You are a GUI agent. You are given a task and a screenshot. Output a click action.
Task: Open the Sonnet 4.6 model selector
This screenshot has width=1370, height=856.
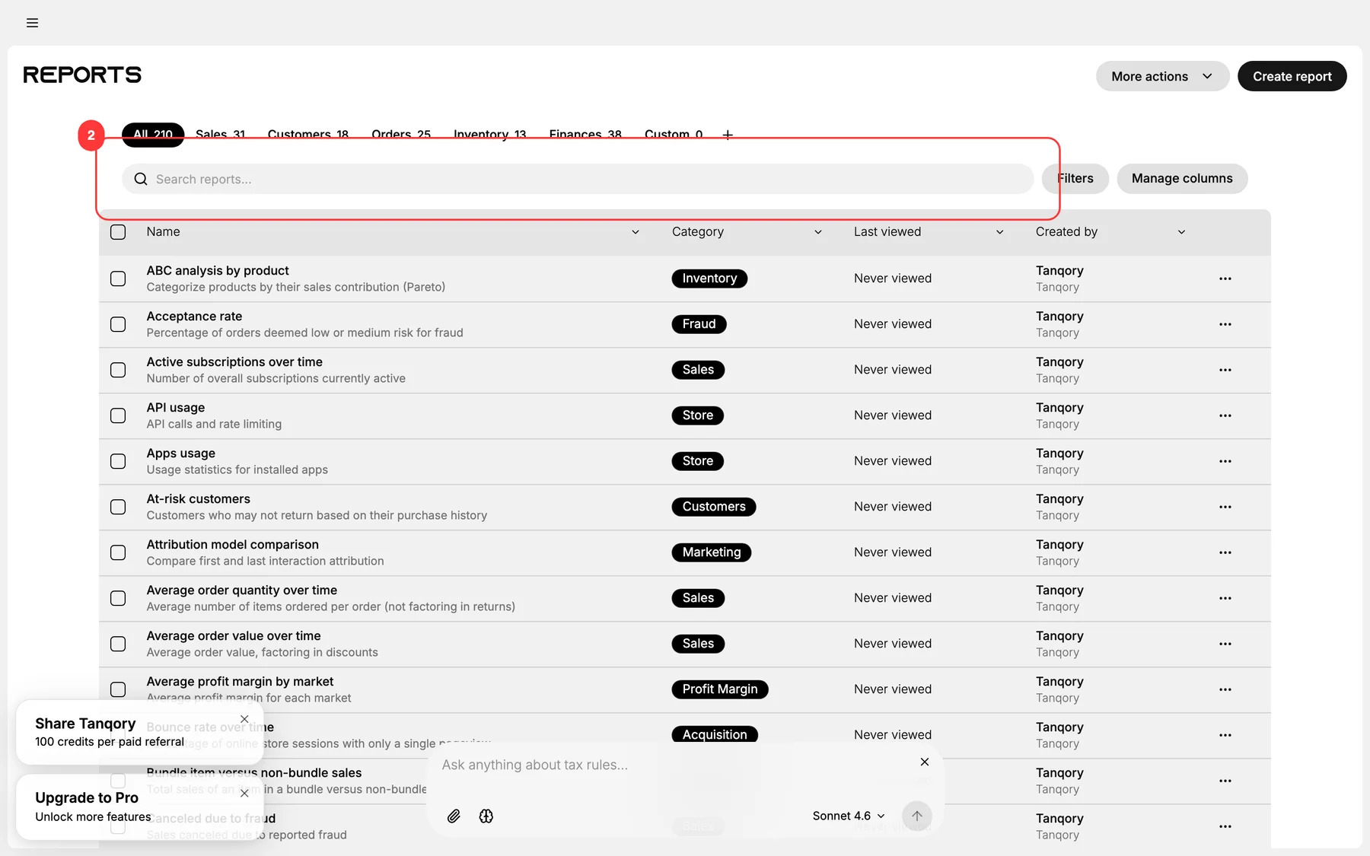click(849, 816)
